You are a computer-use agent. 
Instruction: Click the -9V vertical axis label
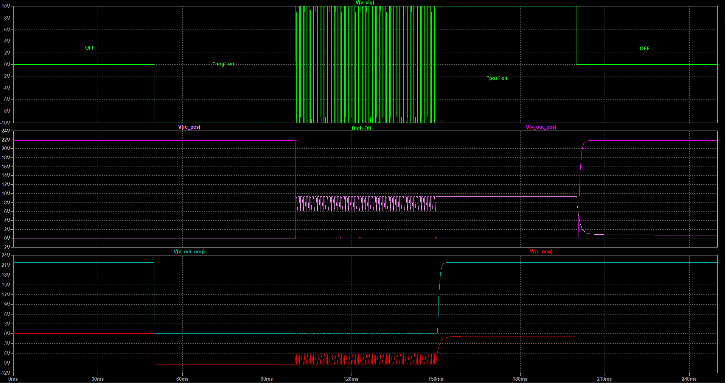(6, 363)
